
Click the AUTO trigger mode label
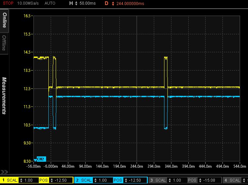click(50, 3)
